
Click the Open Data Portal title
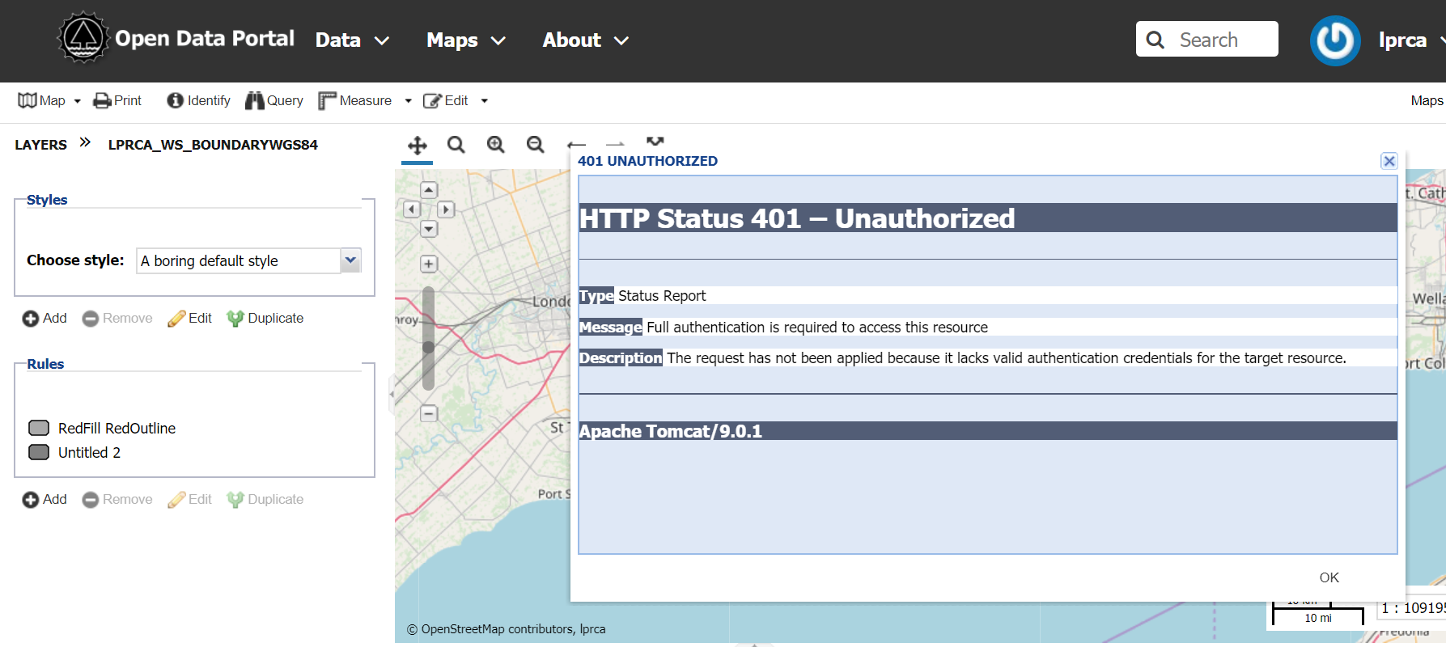pos(205,39)
